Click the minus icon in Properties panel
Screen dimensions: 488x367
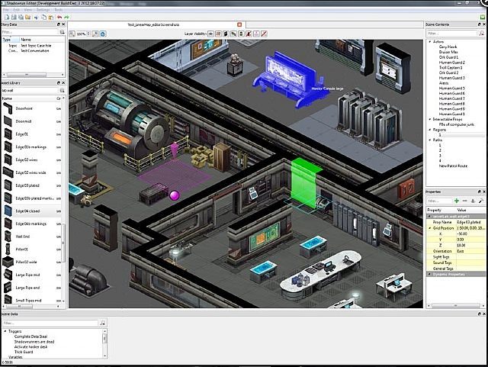465,200
